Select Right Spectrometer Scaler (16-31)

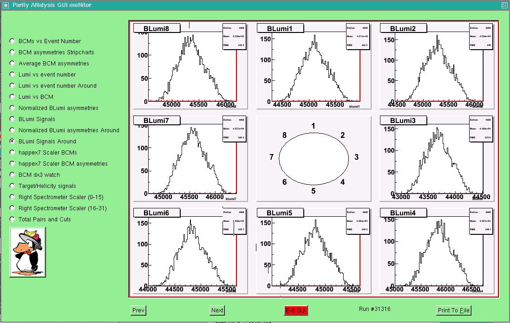[x=13, y=208]
